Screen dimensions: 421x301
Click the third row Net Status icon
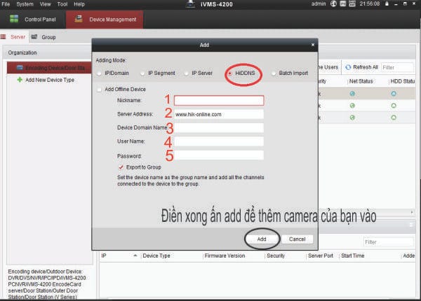352,118
